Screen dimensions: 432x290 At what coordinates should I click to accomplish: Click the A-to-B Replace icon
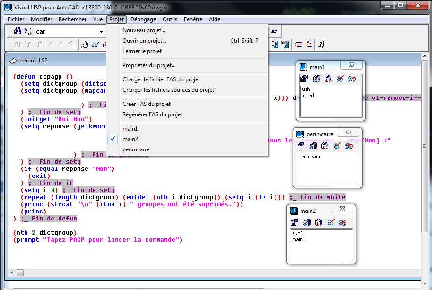click(x=28, y=31)
